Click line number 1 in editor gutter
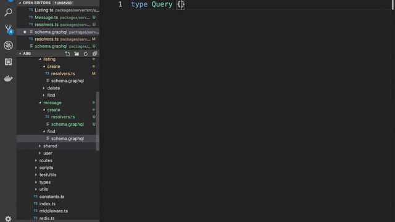The image size is (395, 222). (x=120, y=4)
